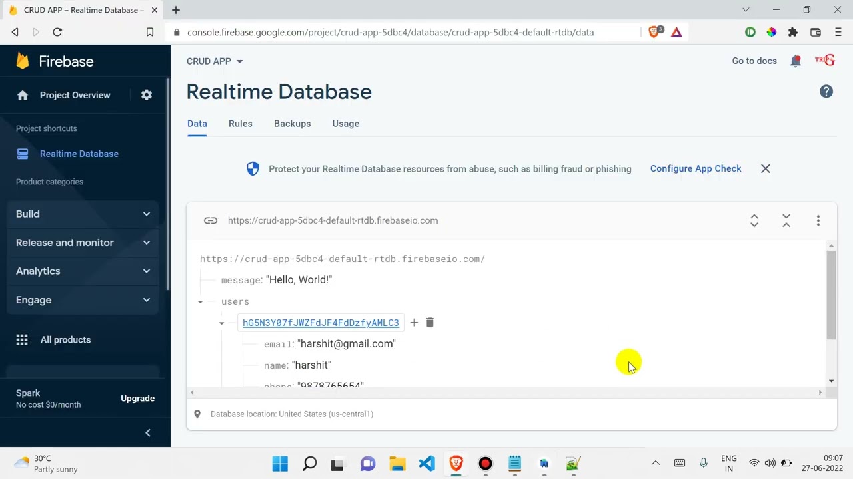The height and width of the screenshot is (479, 853).
Task: Switch to the Rules tab
Action: tap(241, 124)
